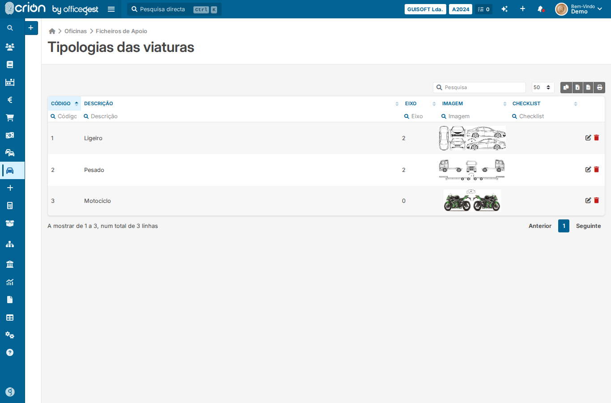The image size is (611, 403).
Task: Open the notifications bell
Action: click(541, 9)
